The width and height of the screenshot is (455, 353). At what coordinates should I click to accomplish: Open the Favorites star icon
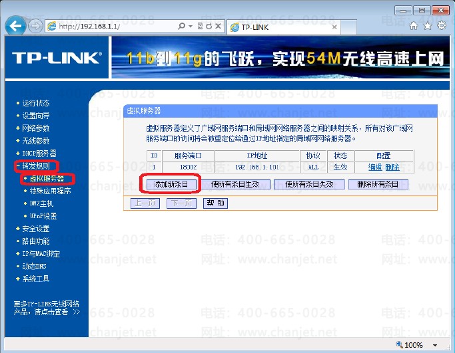pyautogui.click(x=427, y=26)
